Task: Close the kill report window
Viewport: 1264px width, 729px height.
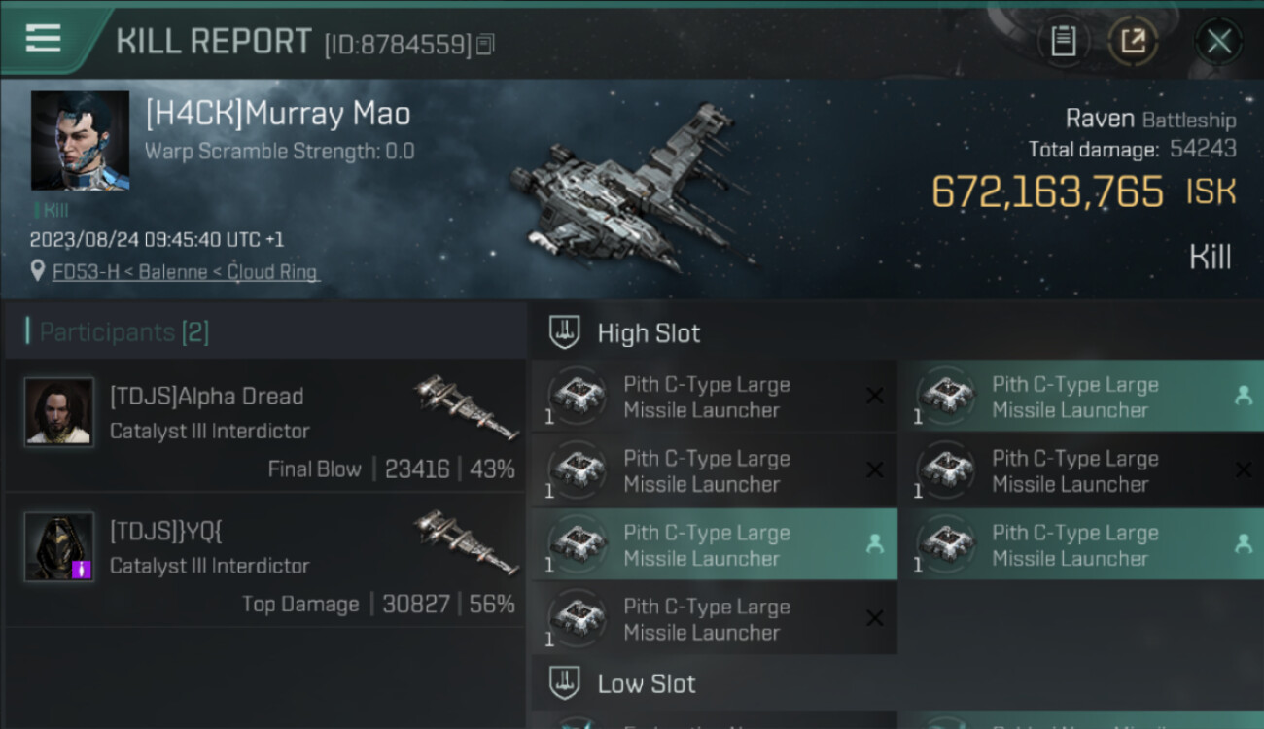Action: click(x=1218, y=42)
